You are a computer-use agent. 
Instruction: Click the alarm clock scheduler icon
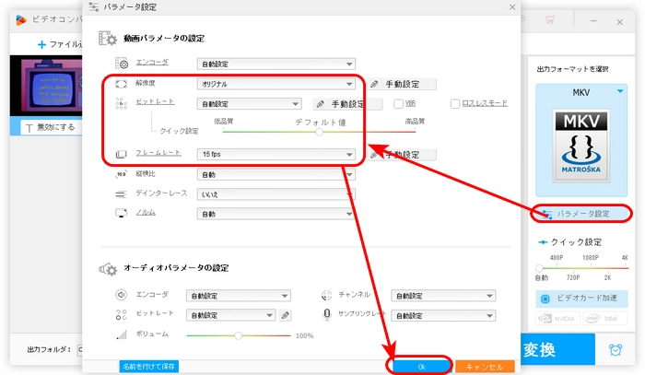pos(615,350)
